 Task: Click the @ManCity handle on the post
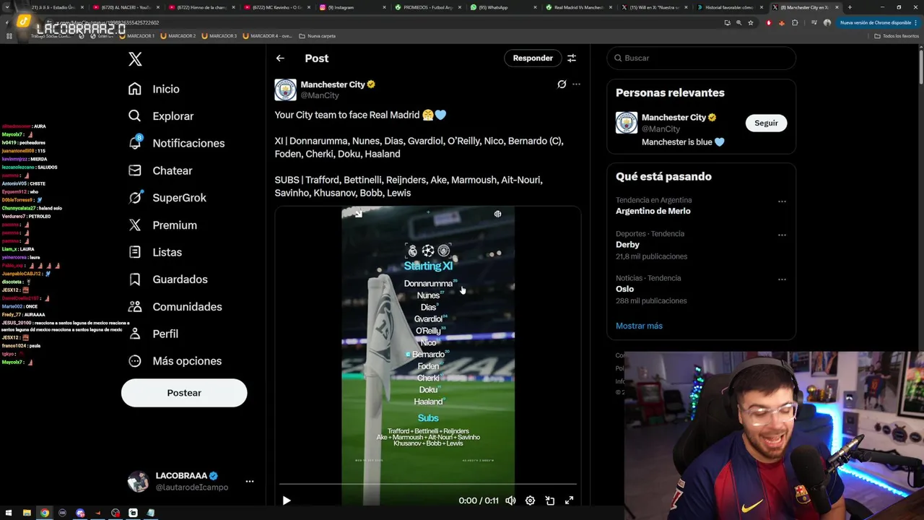coord(320,95)
